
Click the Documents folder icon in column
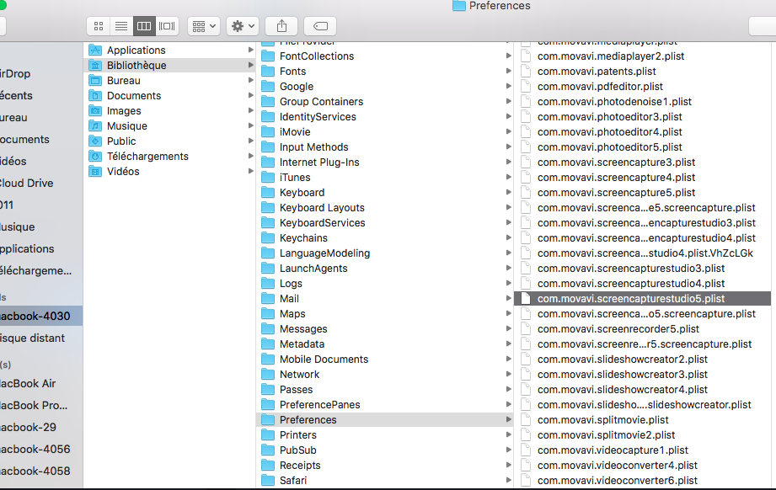point(94,95)
